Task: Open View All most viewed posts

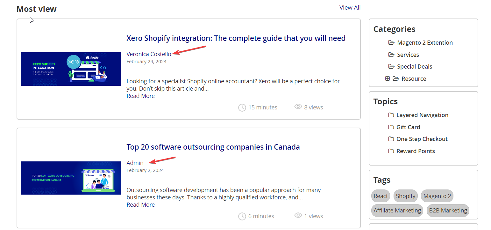Action: [350, 8]
